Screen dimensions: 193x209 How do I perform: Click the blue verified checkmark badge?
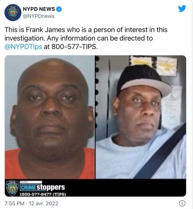(x=59, y=9)
